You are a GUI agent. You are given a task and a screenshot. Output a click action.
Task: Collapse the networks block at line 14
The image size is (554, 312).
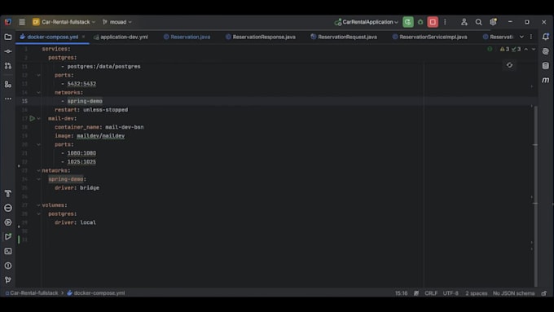click(x=38, y=93)
